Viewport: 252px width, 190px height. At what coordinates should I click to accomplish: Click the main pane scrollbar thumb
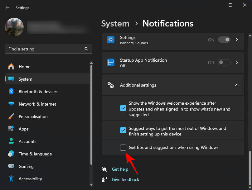pyautogui.click(x=250, y=168)
